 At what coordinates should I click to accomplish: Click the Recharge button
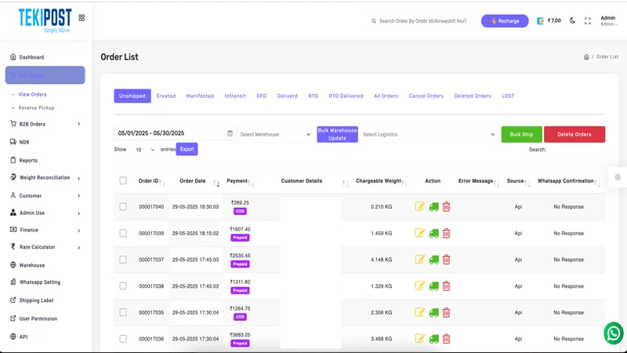(505, 21)
